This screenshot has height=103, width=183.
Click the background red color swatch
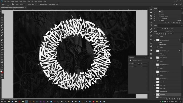pos(3,72)
